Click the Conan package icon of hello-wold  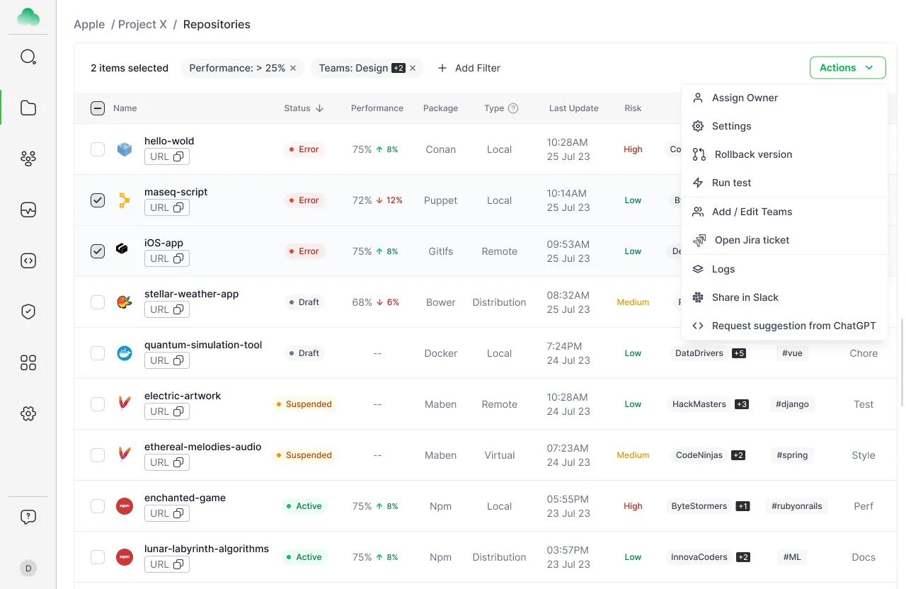click(125, 149)
